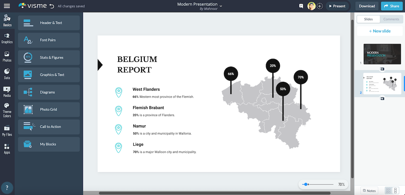Image resolution: width=405 pixels, height=195 pixels.
Task: Click the undo arrow icon
Action: [x=51, y=6]
